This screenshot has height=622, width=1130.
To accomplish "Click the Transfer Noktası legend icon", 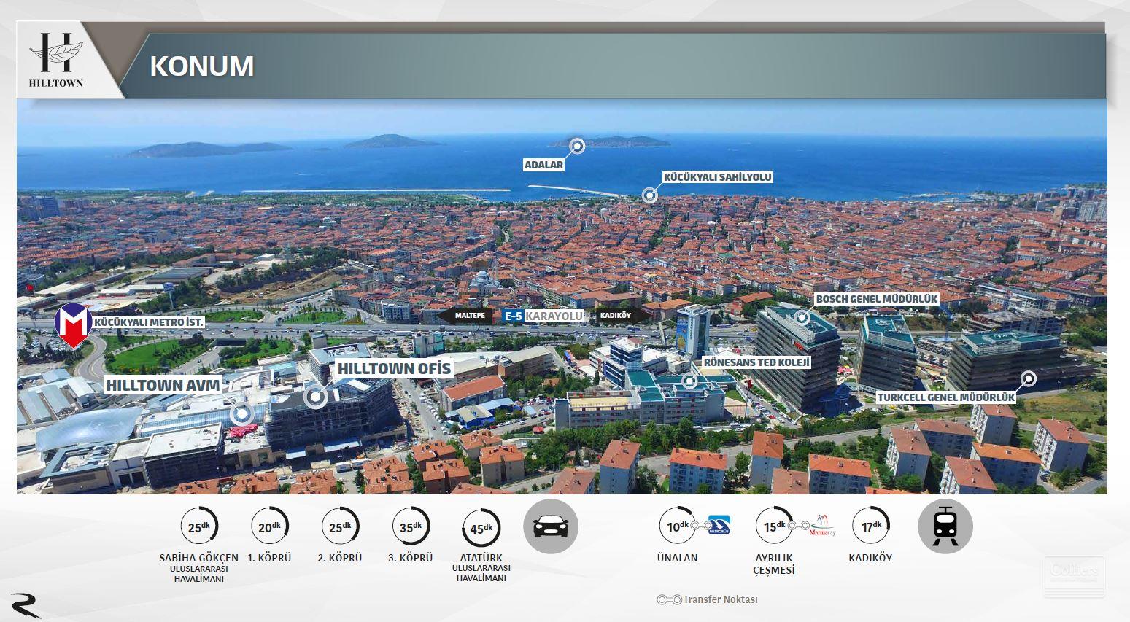I will tap(669, 599).
